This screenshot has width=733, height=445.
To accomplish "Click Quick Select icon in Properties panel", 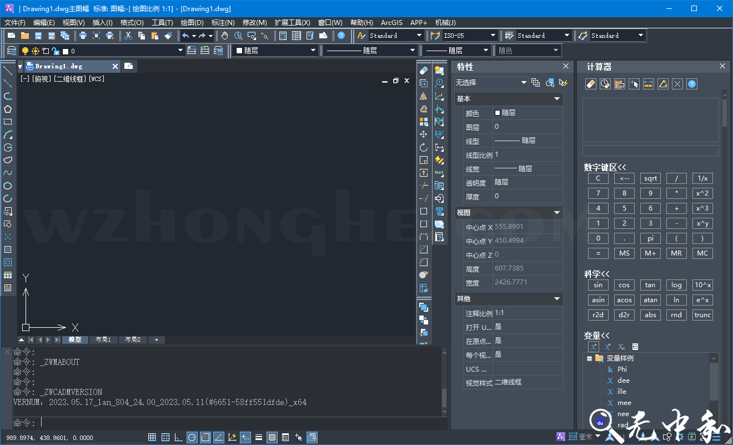I will (550, 83).
